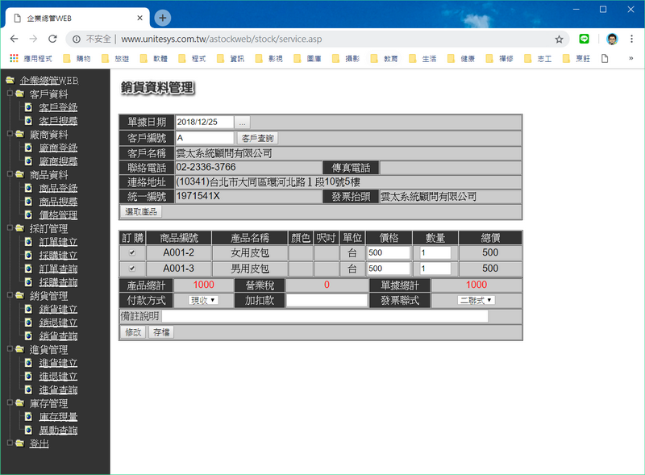Screen dimensions: 645x475
Task: Open the 攝影 bookmark folder
Action: [346, 58]
